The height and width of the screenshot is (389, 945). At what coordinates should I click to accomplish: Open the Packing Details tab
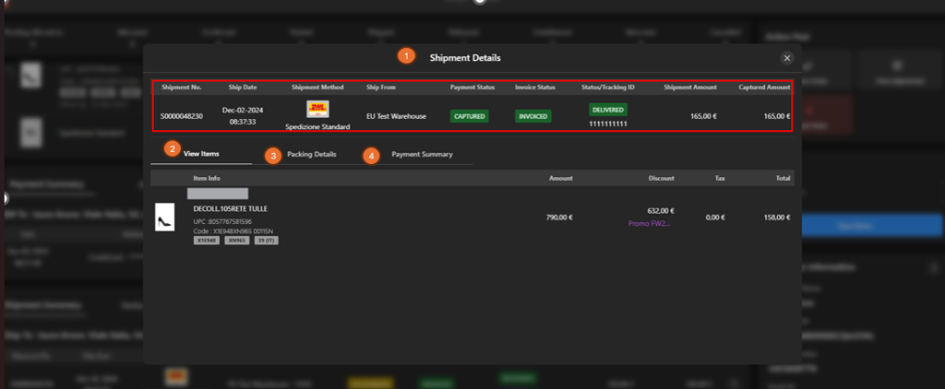click(x=312, y=154)
